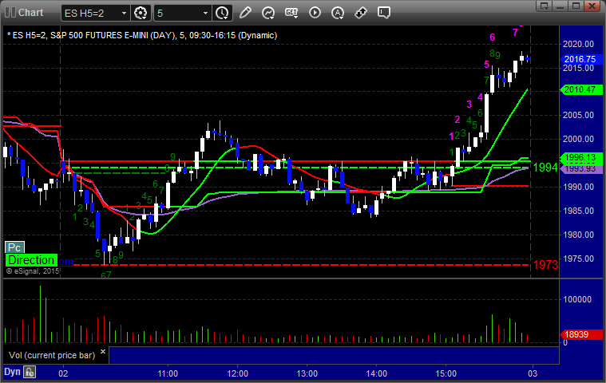
Task: Expand the interval dropdown showing 5
Action: coord(206,13)
